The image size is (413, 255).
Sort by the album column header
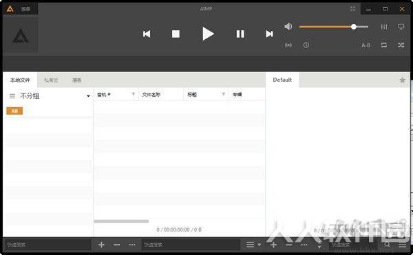click(237, 95)
